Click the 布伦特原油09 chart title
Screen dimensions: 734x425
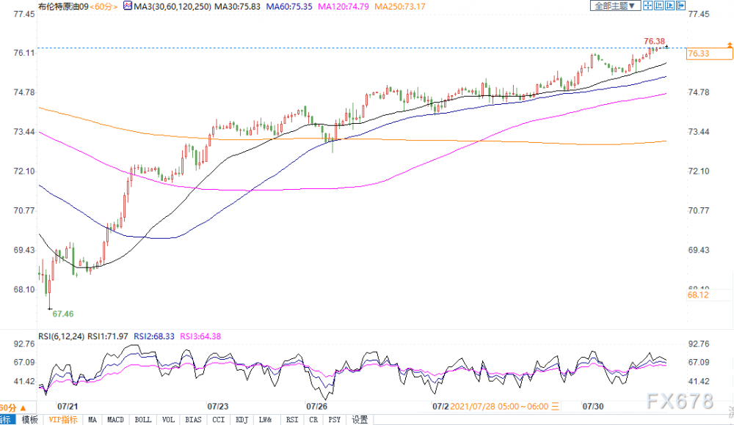tap(63, 7)
